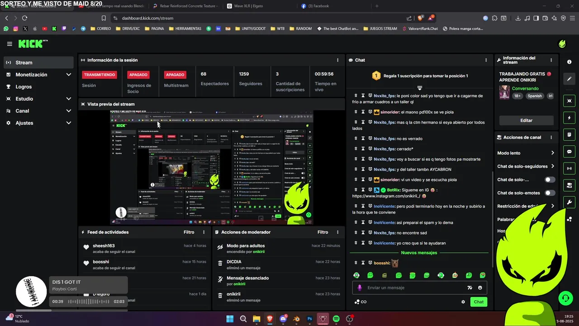The image size is (579, 326).
Task: Toggle Chat de solo-... switch
Action: pyautogui.click(x=550, y=180)
